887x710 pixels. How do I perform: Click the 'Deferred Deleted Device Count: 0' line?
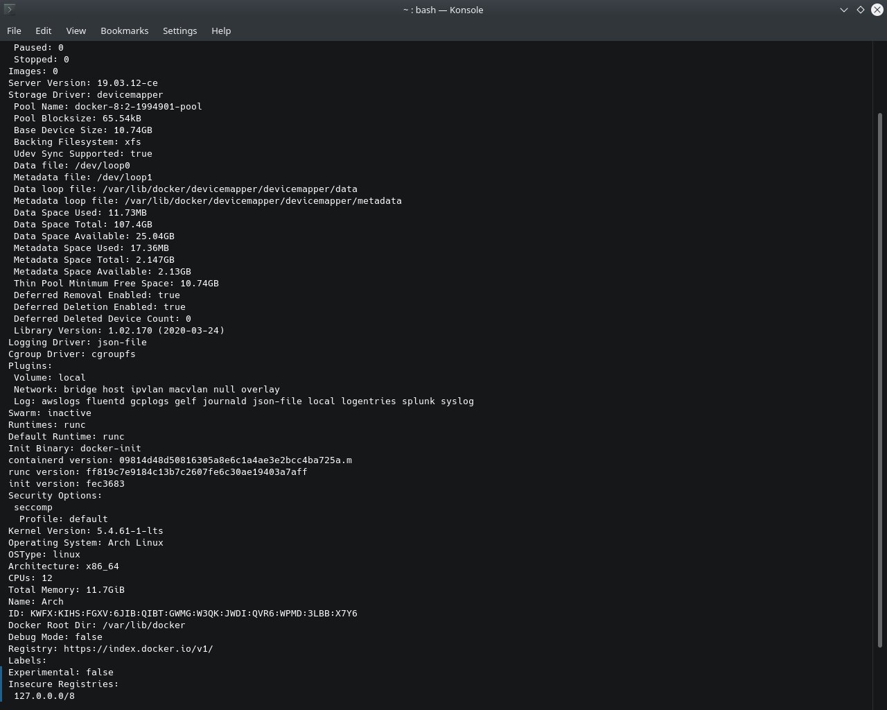pos(103,319)
